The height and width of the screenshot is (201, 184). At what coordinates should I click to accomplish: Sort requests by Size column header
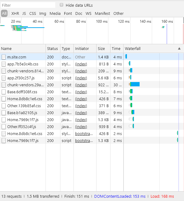pyautogui.click(x=101, y=48)
